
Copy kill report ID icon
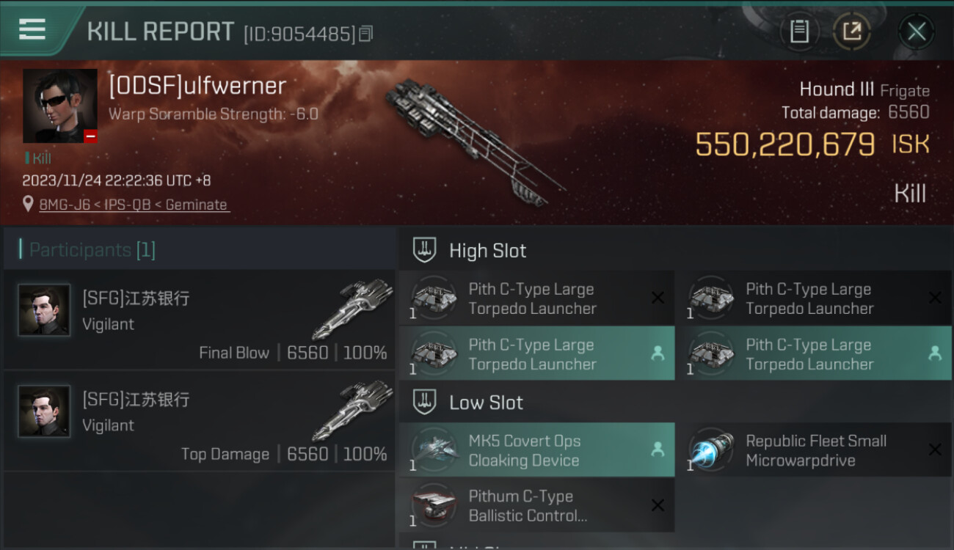(x=365, y=34)
